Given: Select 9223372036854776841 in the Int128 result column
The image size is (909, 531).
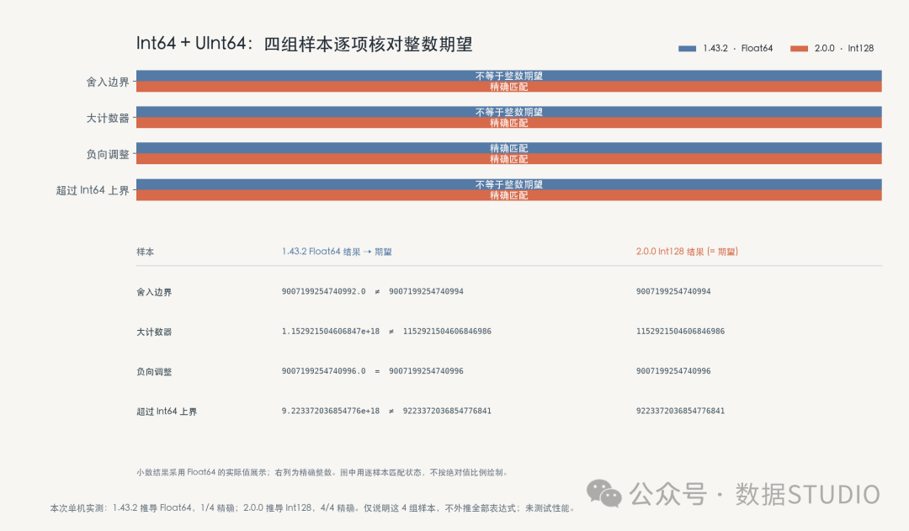Looking at the screenshot, I should tap(680, 411).
